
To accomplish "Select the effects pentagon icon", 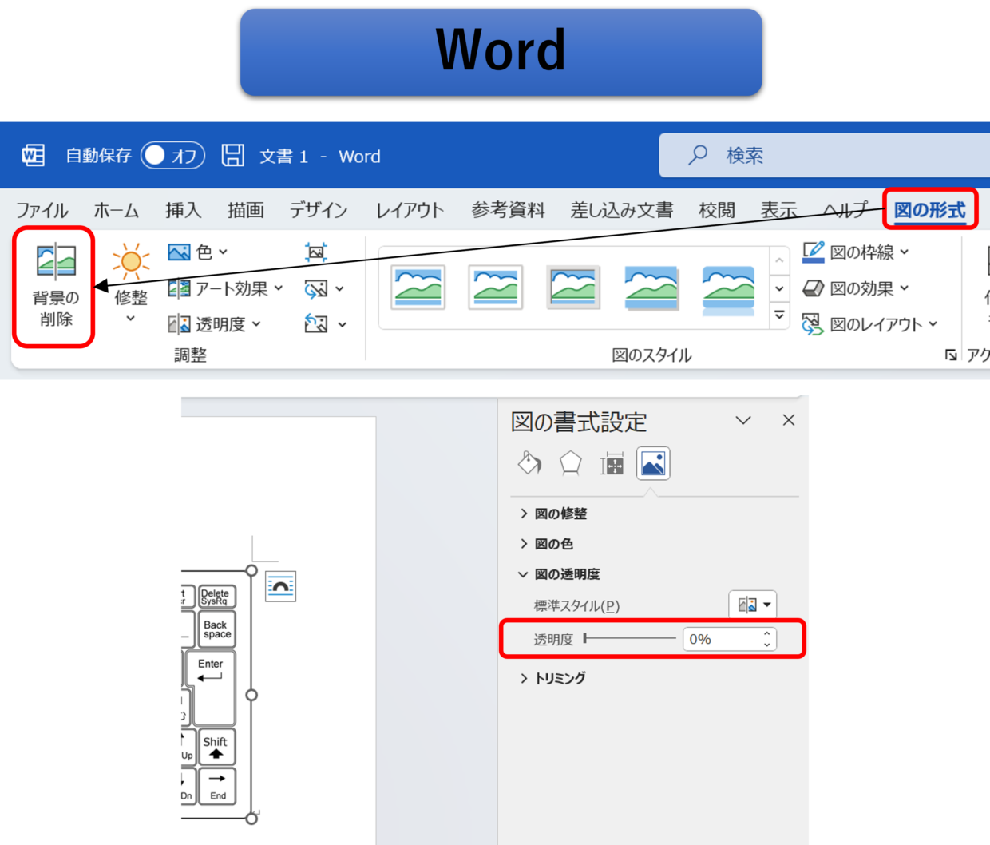I will pyautogui.click(x=571, y=463).
